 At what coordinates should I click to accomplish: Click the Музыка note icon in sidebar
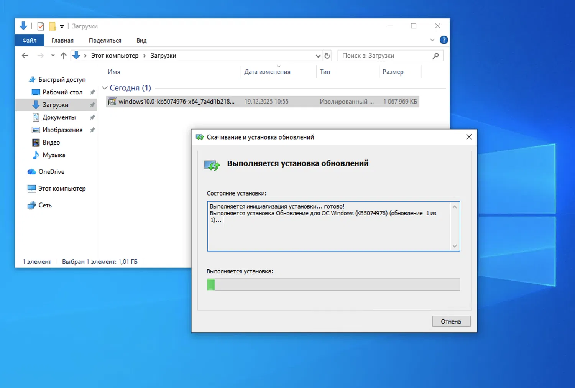pos(36,155)
